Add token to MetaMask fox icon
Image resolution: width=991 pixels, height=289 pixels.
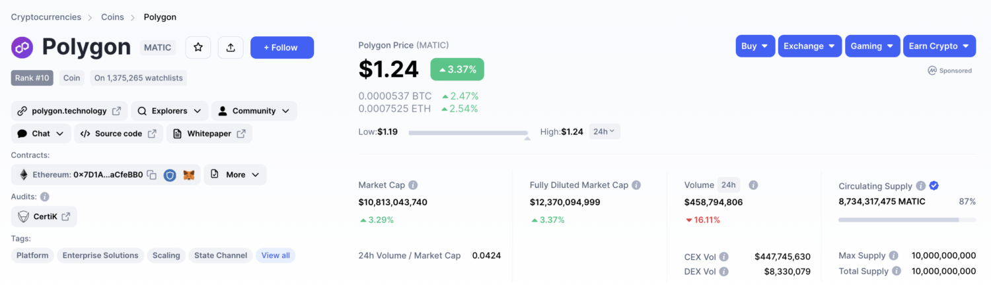pos(189,175)
